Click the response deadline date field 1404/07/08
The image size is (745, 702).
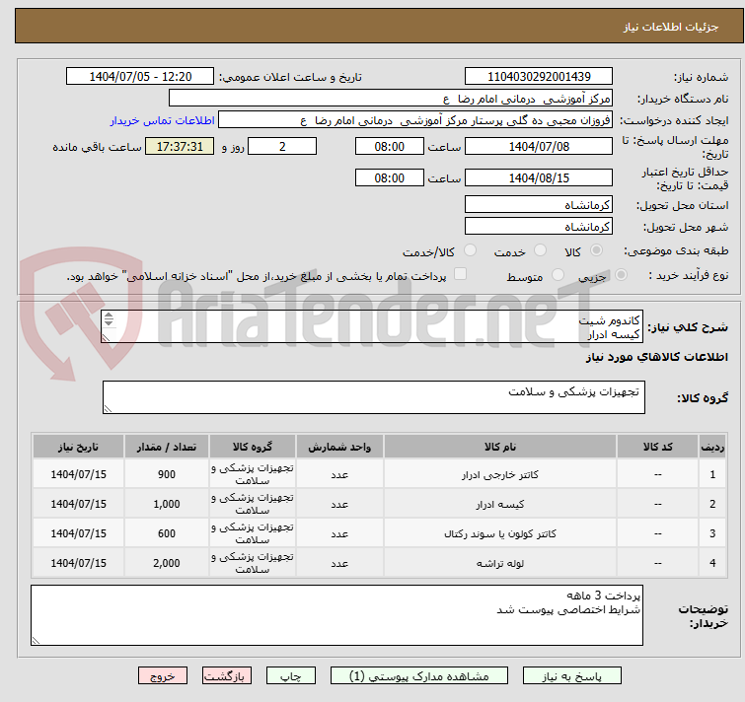pos(539,146)
